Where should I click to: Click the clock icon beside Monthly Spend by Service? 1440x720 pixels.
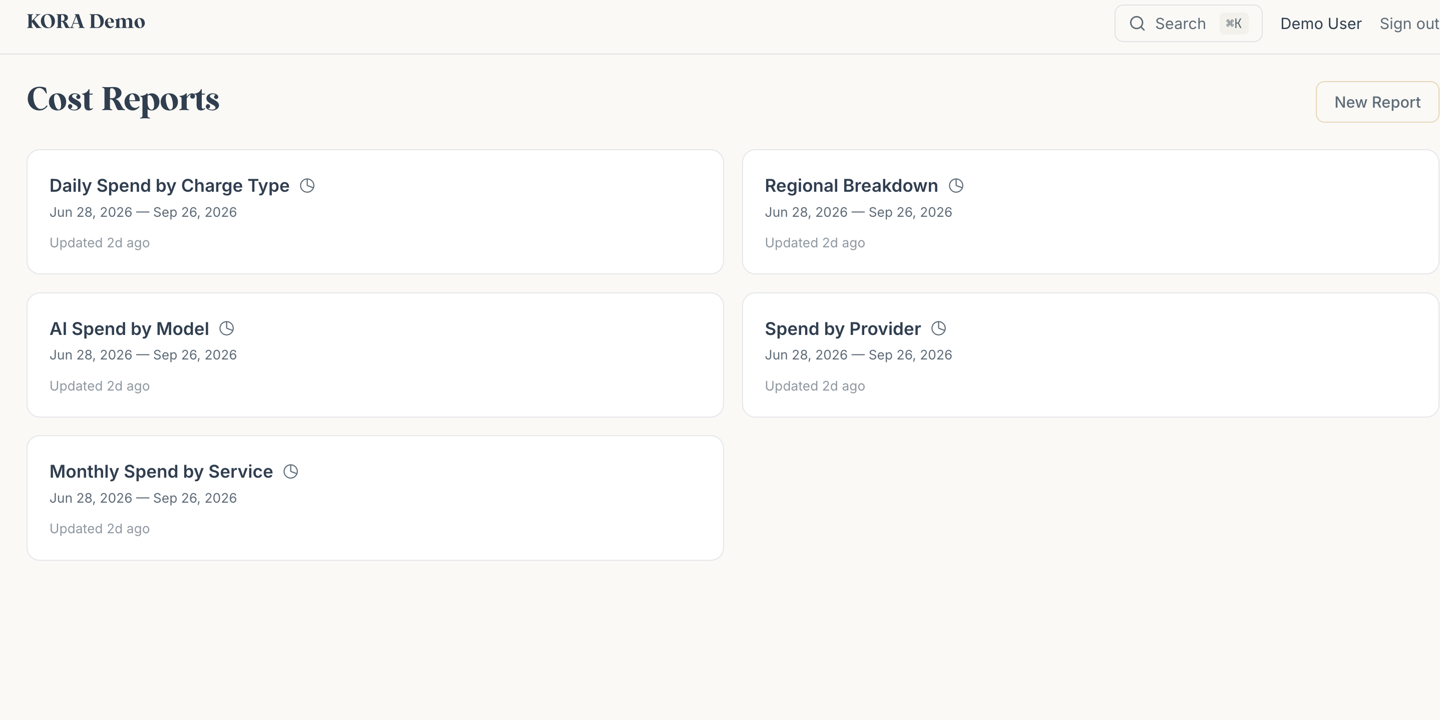point(291,471)
